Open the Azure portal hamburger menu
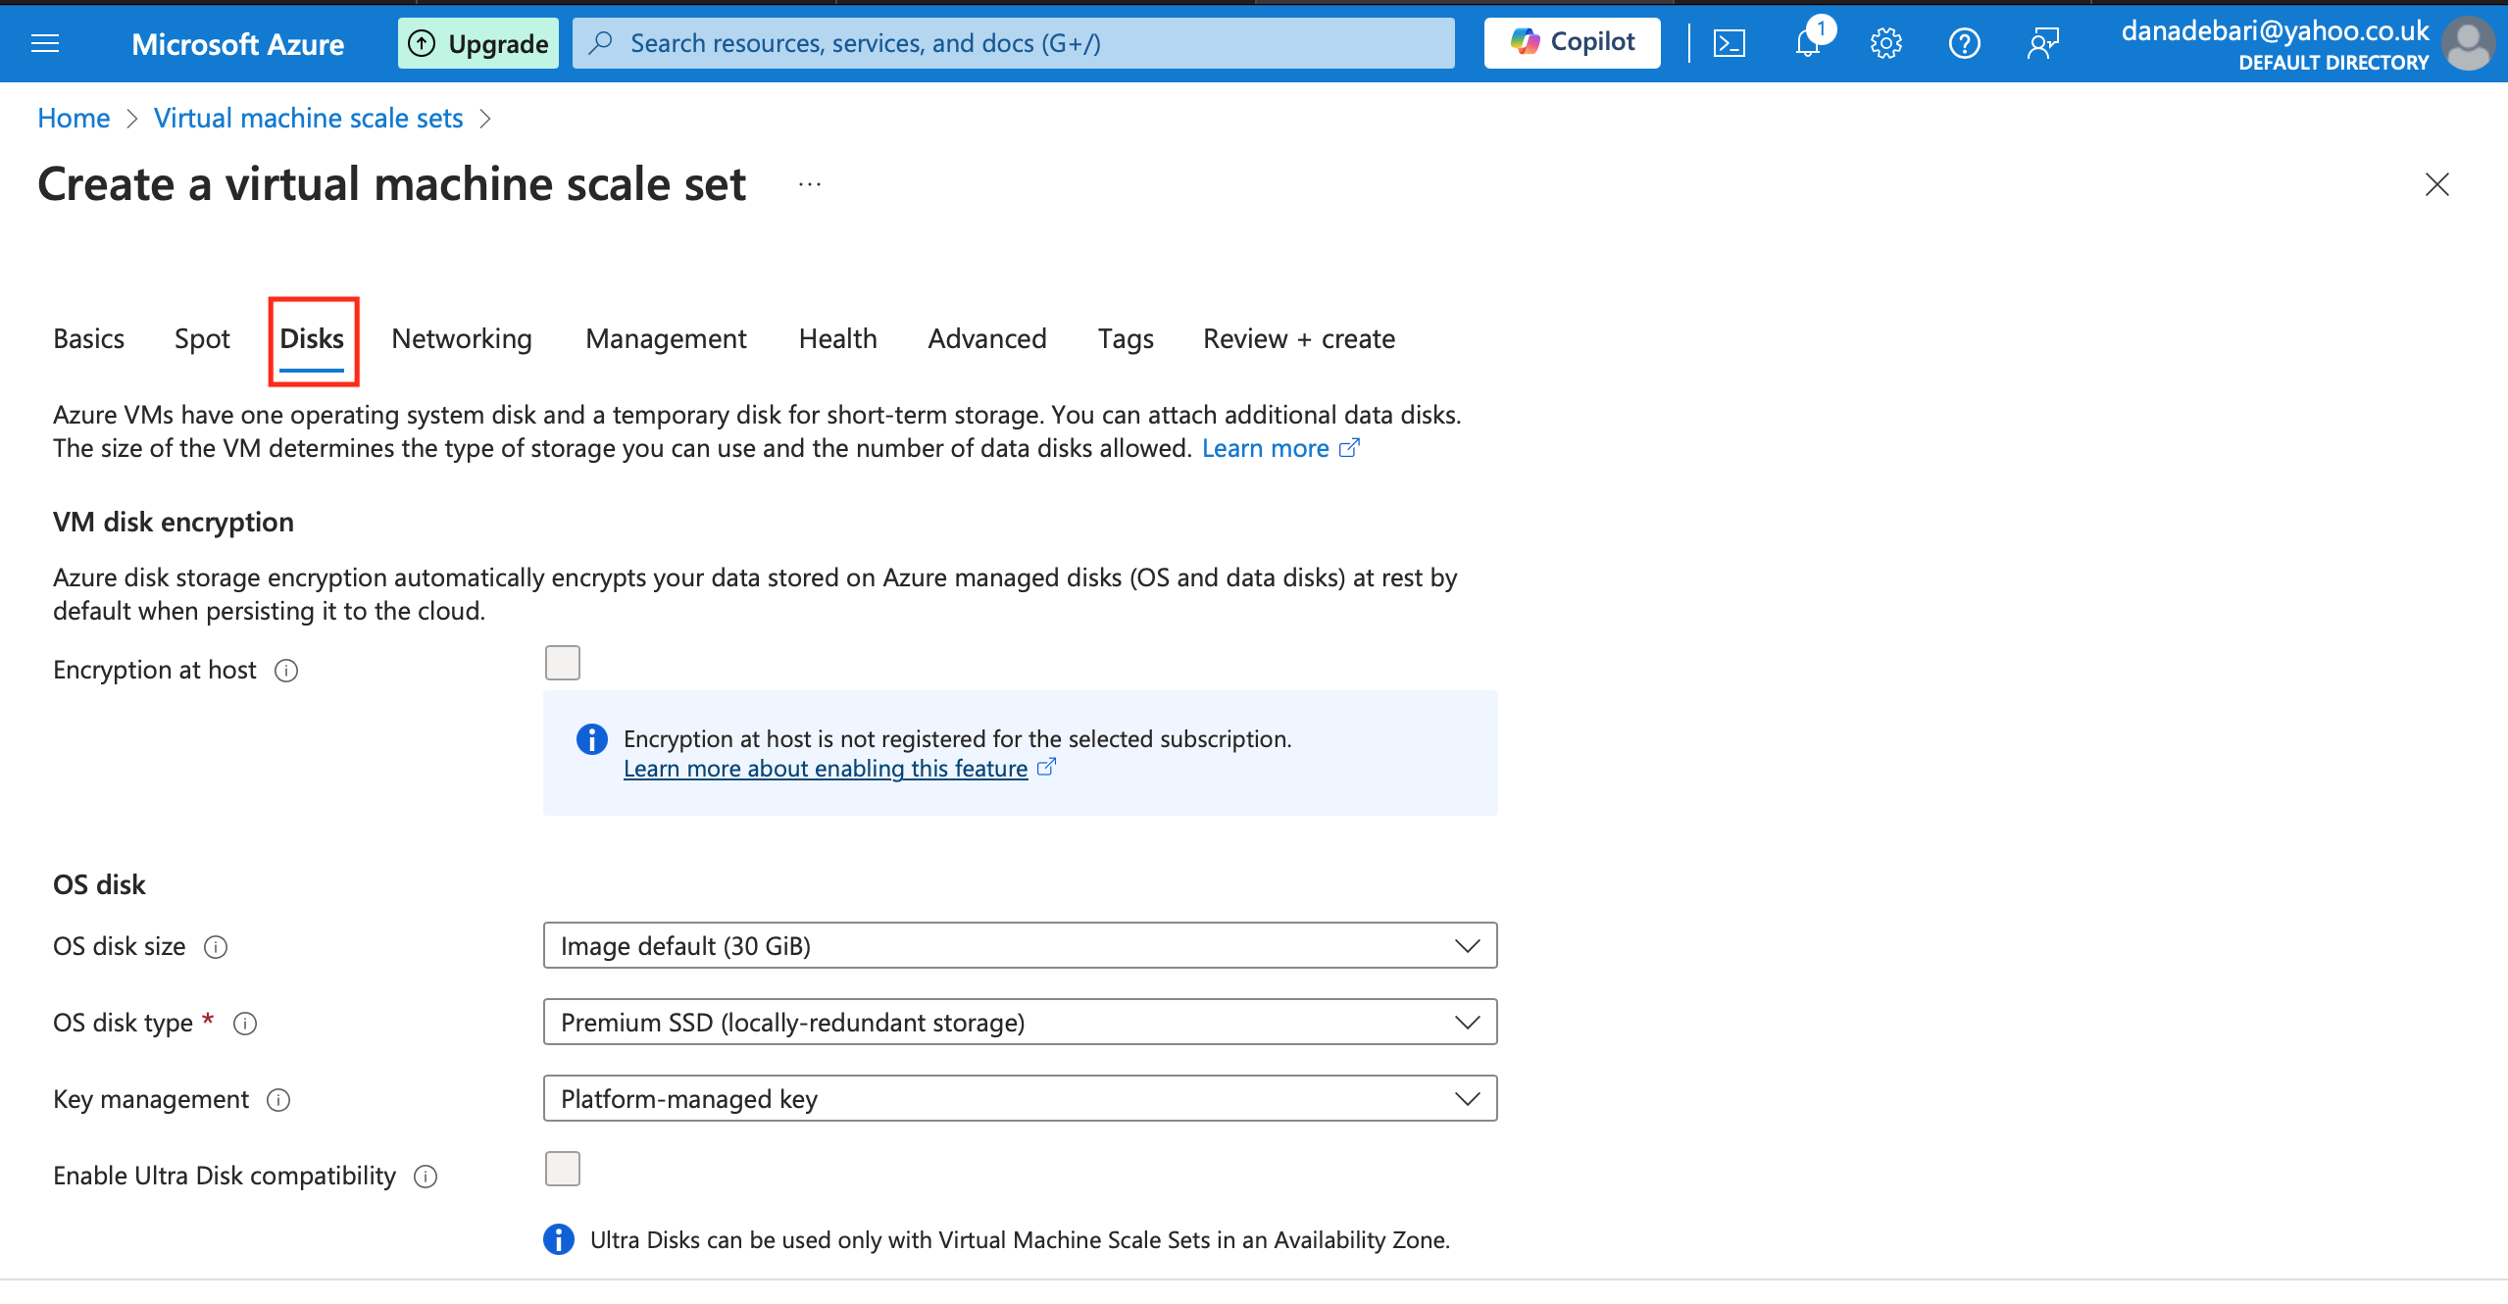The width and height of the screenshot is (2508, 1304). [x=45, y=43]
